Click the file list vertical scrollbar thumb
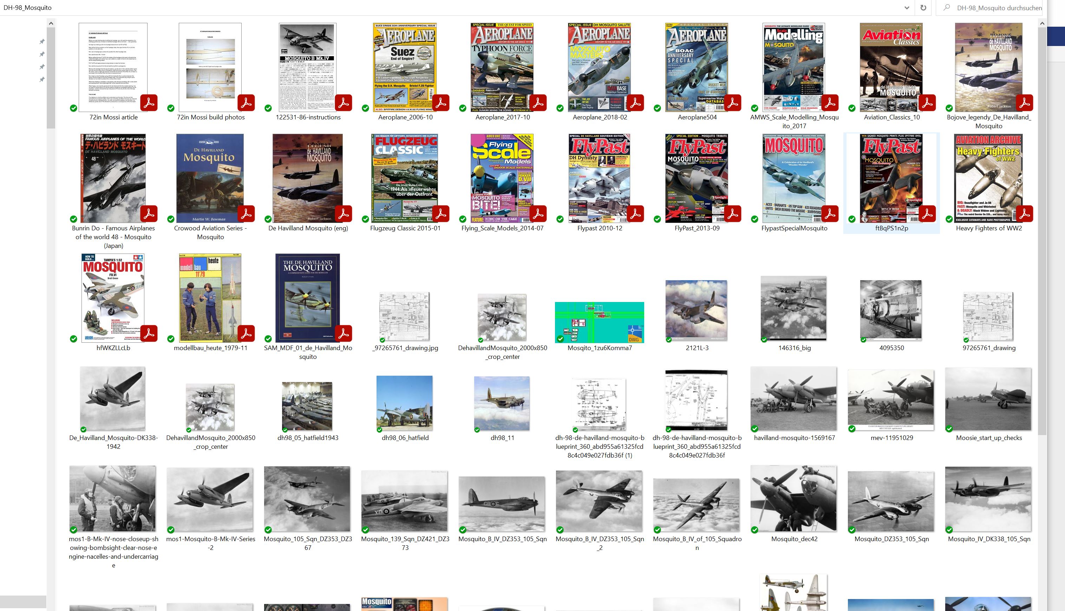 [x=1042, y=231]
